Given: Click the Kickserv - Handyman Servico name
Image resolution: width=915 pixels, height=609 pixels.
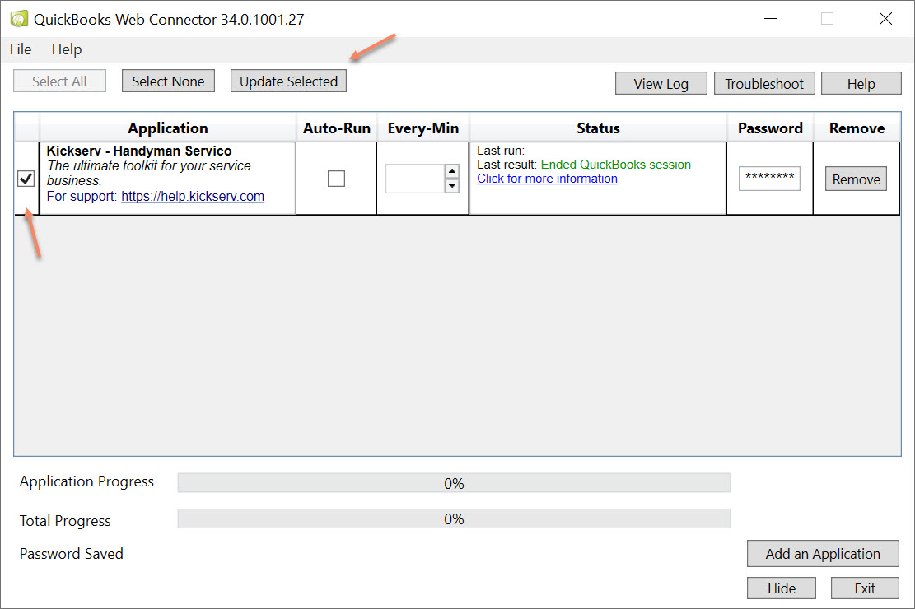Looking at the screenshot, I should pos(139,151).
